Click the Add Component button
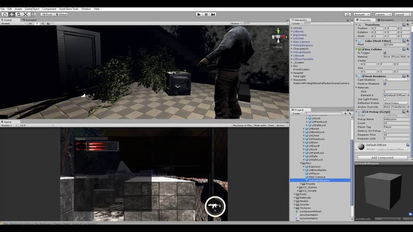This screenshot has width=413, height=232. 382,158
